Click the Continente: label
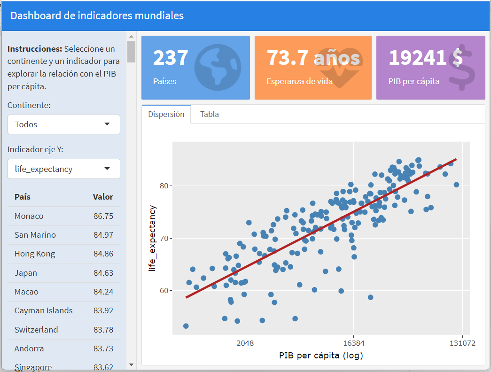 coord(29,105)
